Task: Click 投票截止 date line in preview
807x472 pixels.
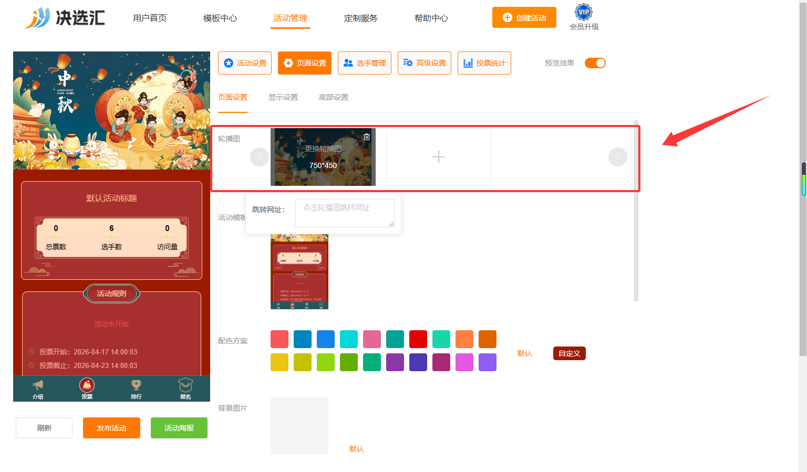Action: tap(83, 365)
